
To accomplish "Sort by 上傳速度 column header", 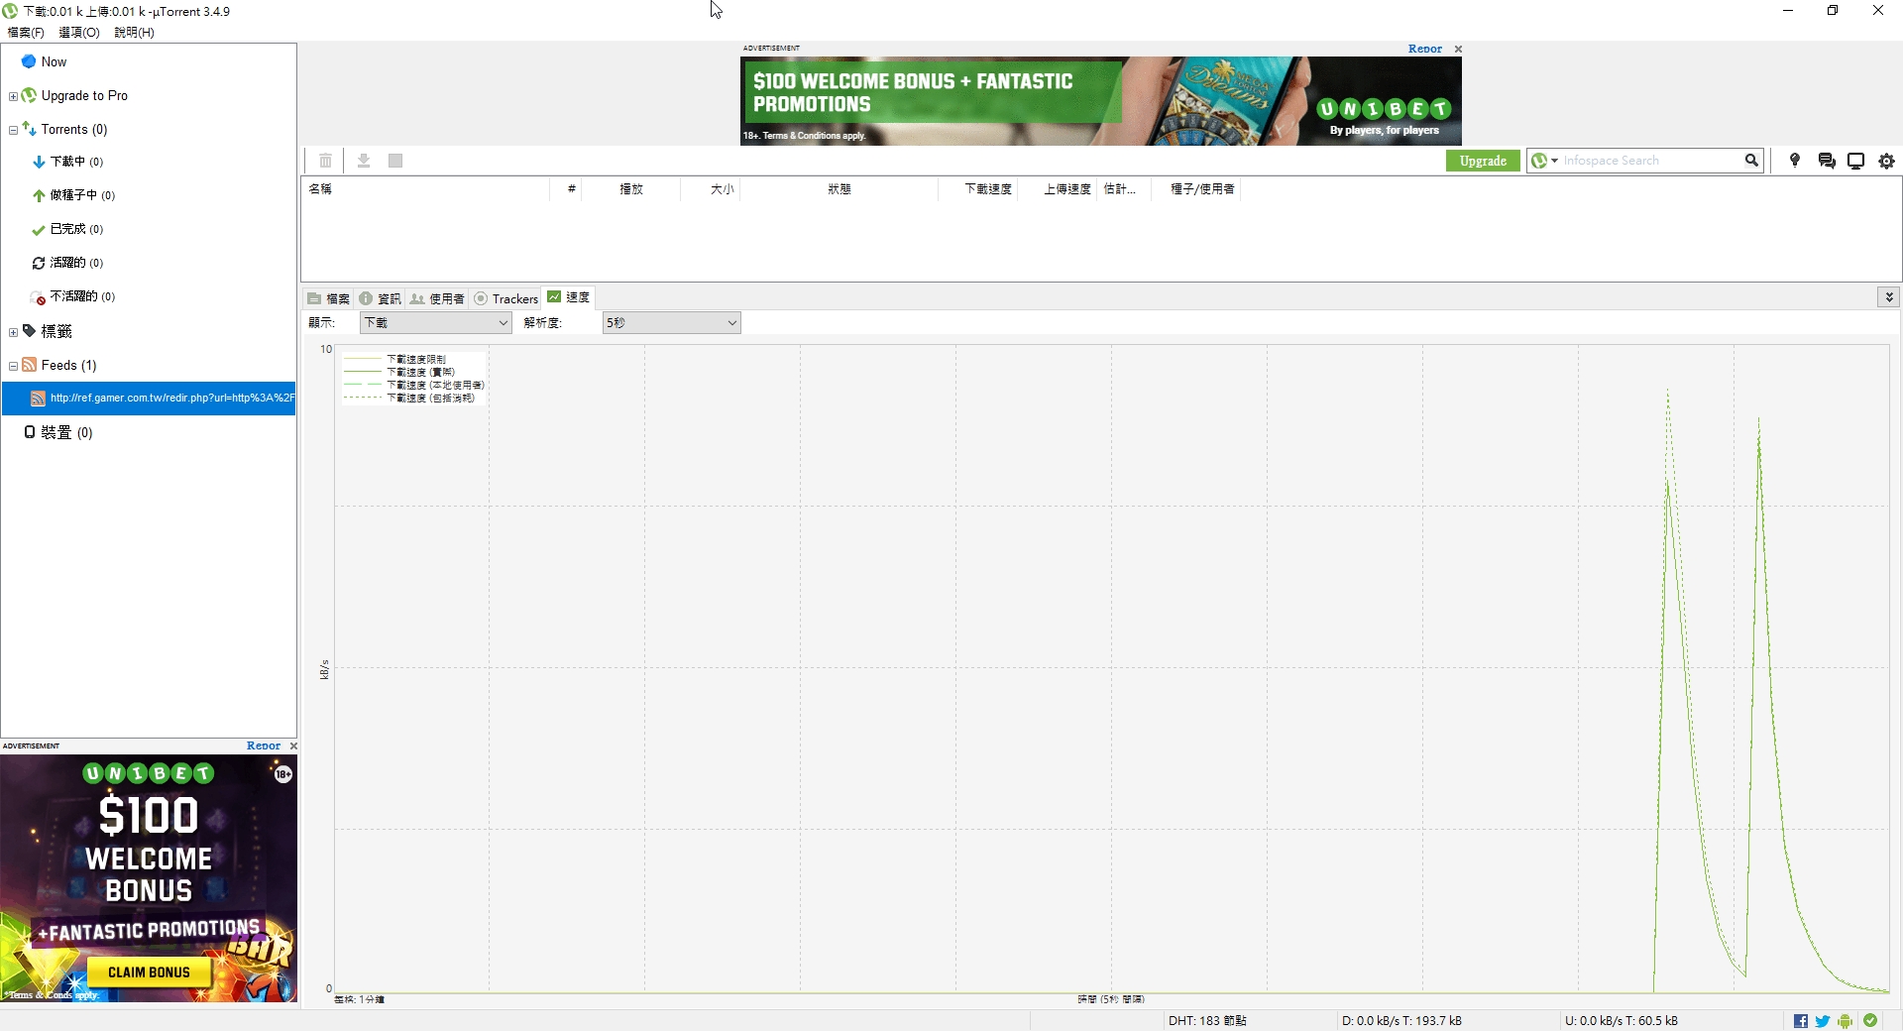I will (x=1058, y=188).
